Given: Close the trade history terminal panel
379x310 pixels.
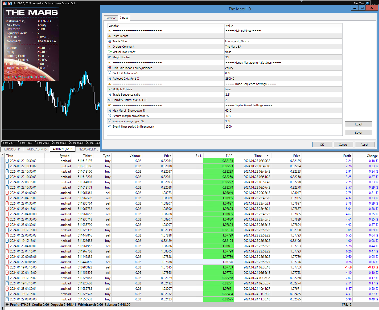Looking at the screenshot, I should click(x=2, y=154).
